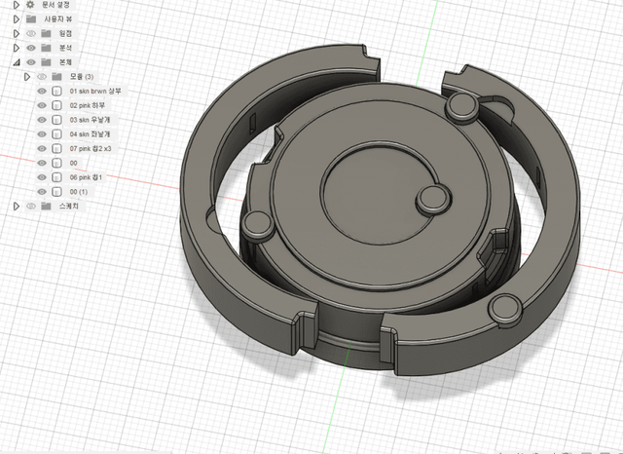Click the 사용자 뷰 folder icon
This screenshot has height=454, width=623.
point(31,19)
